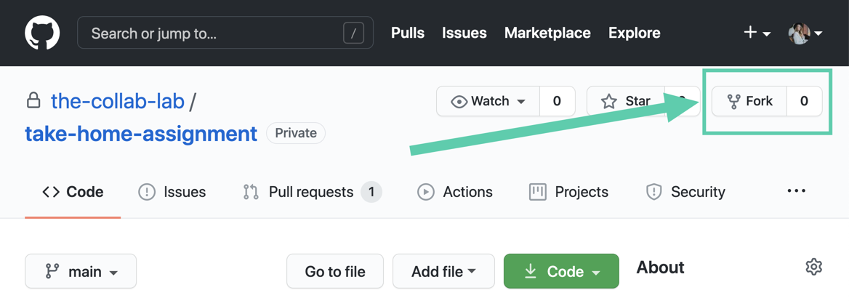Open About settings gear
This screenshot has height=301, width=849.
[x=814, y=267]
